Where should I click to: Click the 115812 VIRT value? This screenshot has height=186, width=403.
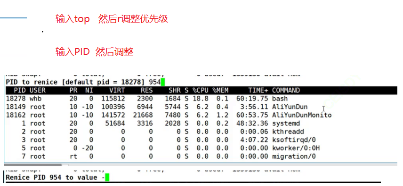click(113, 99)
